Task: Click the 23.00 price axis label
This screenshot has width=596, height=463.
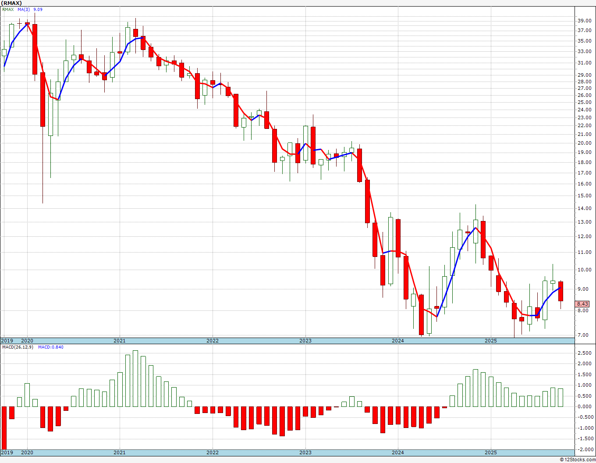Action: (585, 118)
